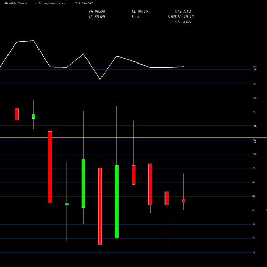This screenshot has width=267, height=267.
Task: Click the 76 price axis label
Action: pos(254,238)
